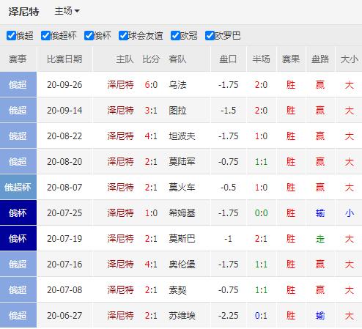This screenshot has width=362, height=329.
Task: Click the 小 marker in 希姆基 row
Action: click(x=350, y=213)
